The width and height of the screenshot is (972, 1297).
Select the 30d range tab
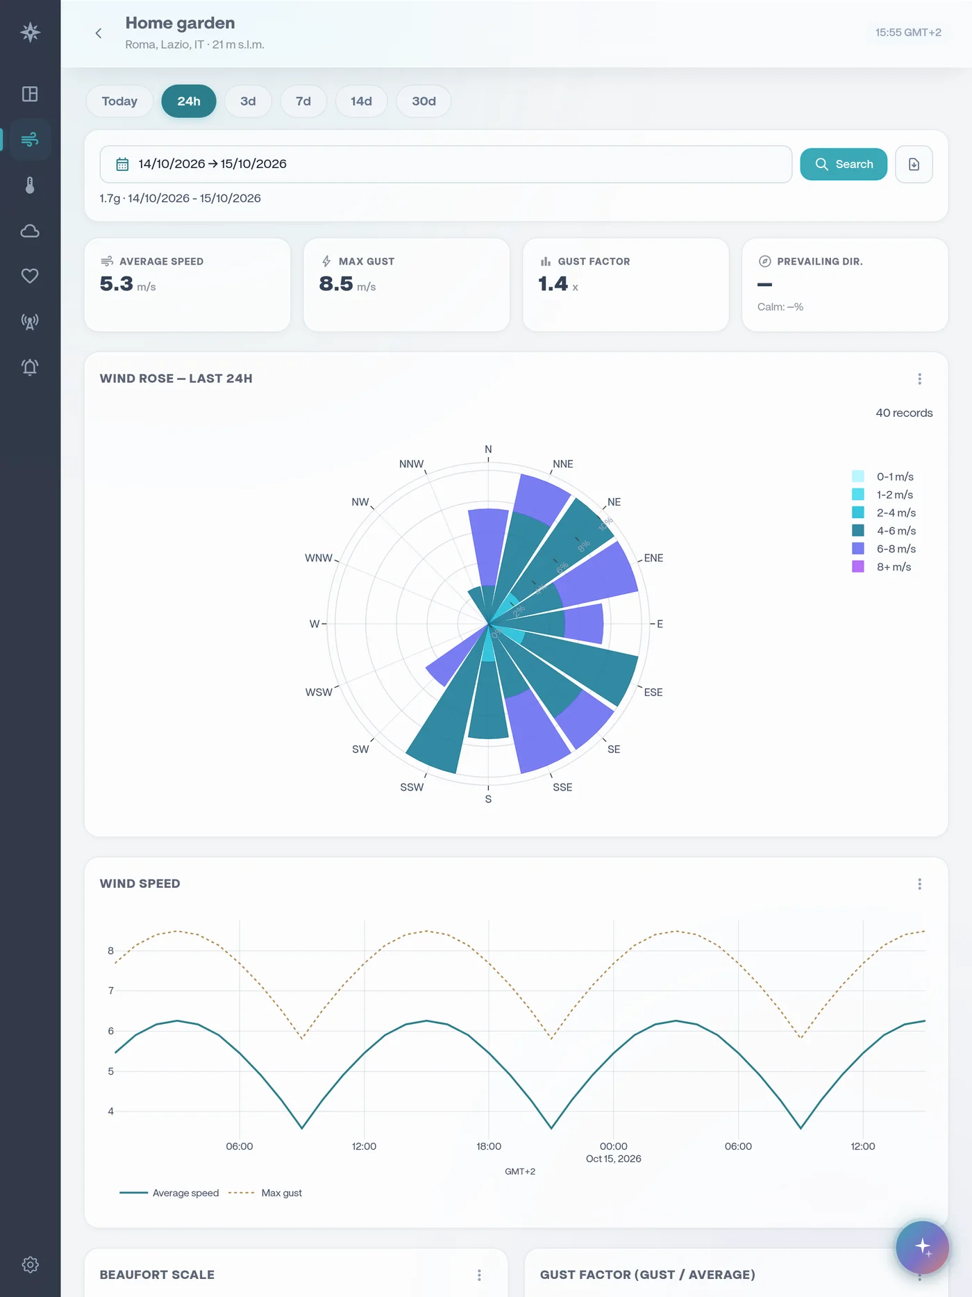(x=424, y=101)
